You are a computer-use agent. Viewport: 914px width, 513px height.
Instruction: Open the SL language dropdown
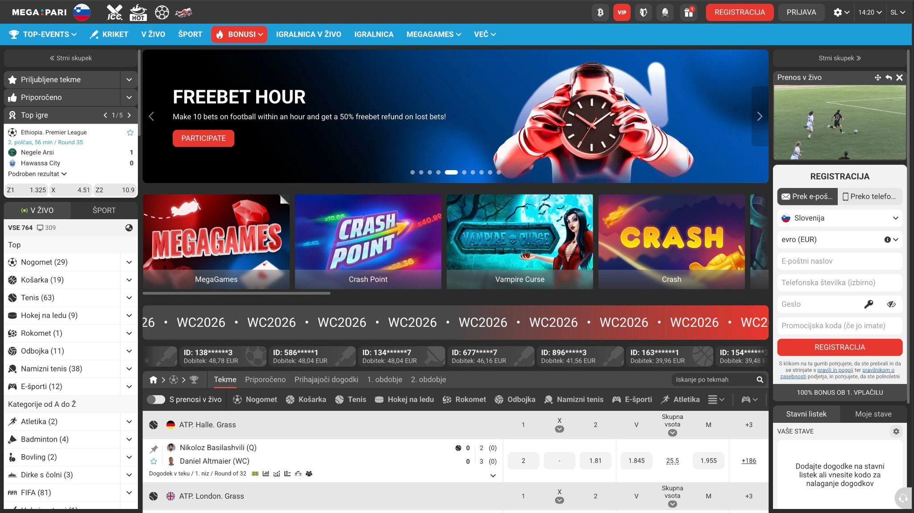897,12
